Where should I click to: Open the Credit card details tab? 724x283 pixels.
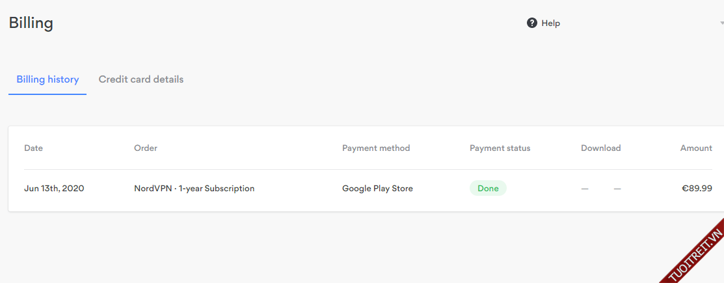141,79
